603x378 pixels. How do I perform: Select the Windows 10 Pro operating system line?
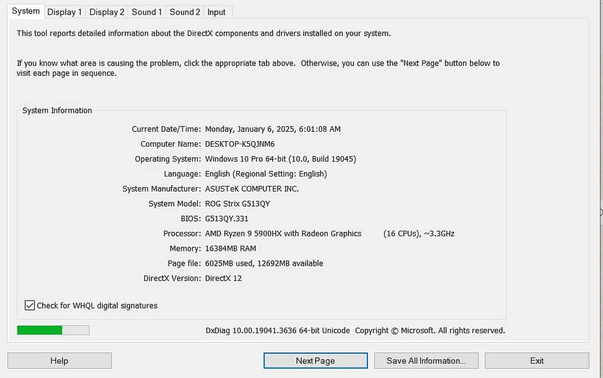tap(280, 159)
